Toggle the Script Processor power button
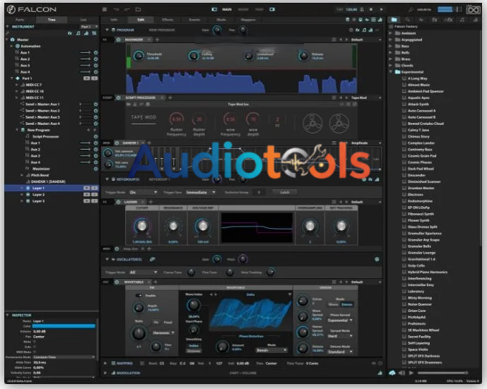This screenshot has height=389, width=487. pyautogui.click(x=118, y=97)
